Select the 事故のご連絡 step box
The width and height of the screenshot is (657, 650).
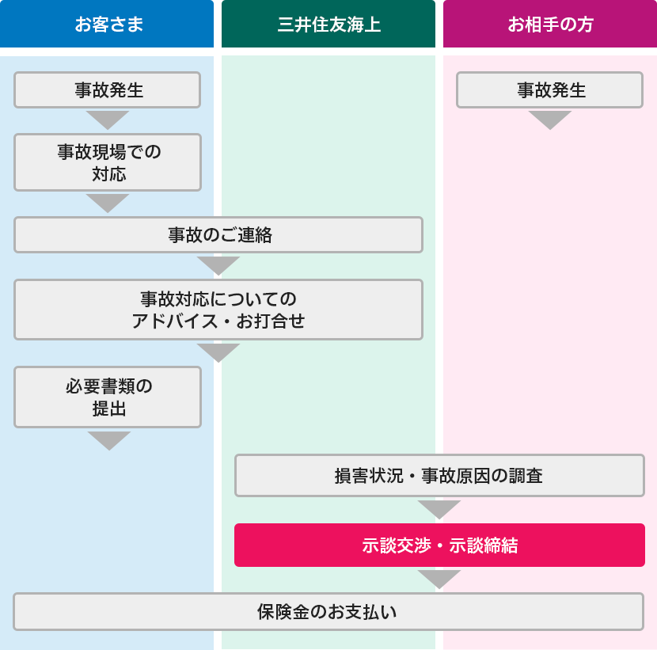(218, 234)
